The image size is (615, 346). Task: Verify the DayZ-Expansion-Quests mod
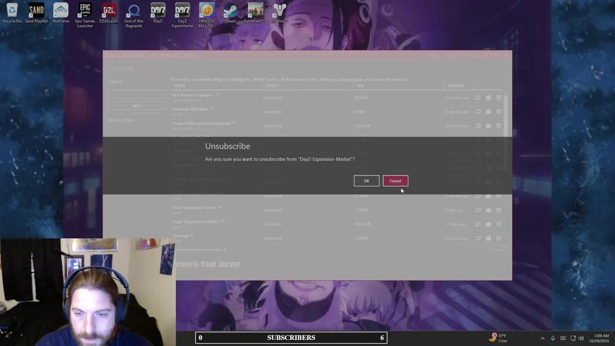point(478,210)
